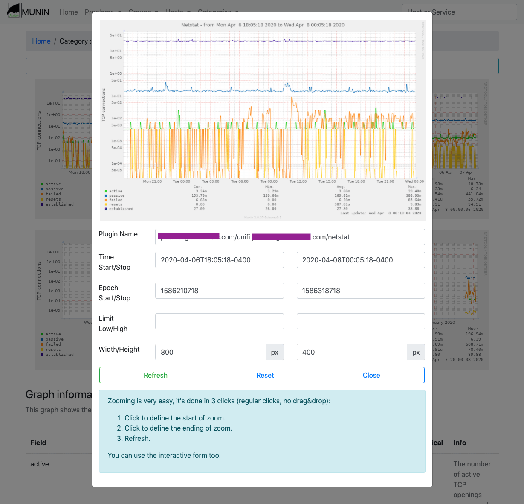Click the Plugin Name text field
Viewport: 524px width, 504px height.
click(290, 237)
